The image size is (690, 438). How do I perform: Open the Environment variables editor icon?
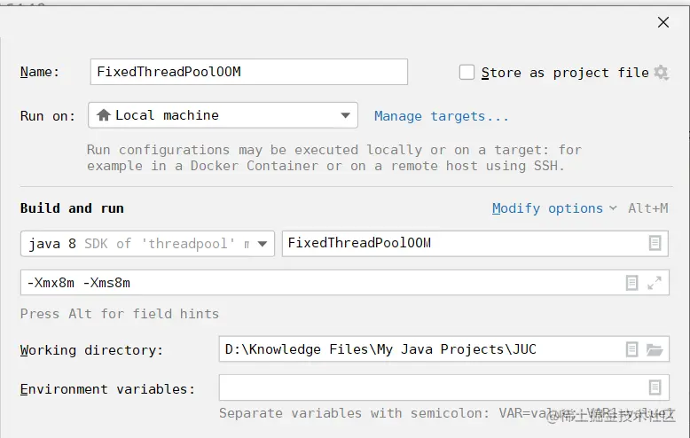(x=655, y=387)
